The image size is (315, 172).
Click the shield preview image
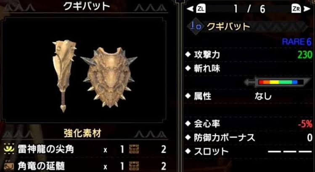coord(109,77)
